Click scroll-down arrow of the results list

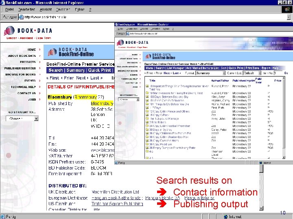(x=284, y=157)
